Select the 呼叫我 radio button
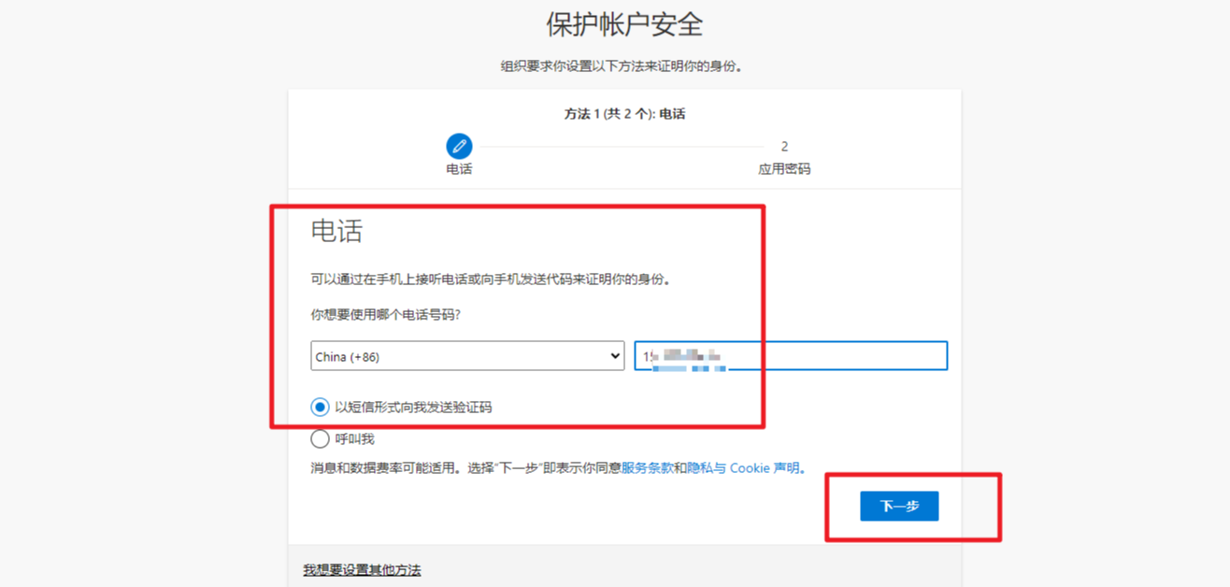Image resolution: width=1230 pixels, height=587 pixels. [x=321, y=438]
